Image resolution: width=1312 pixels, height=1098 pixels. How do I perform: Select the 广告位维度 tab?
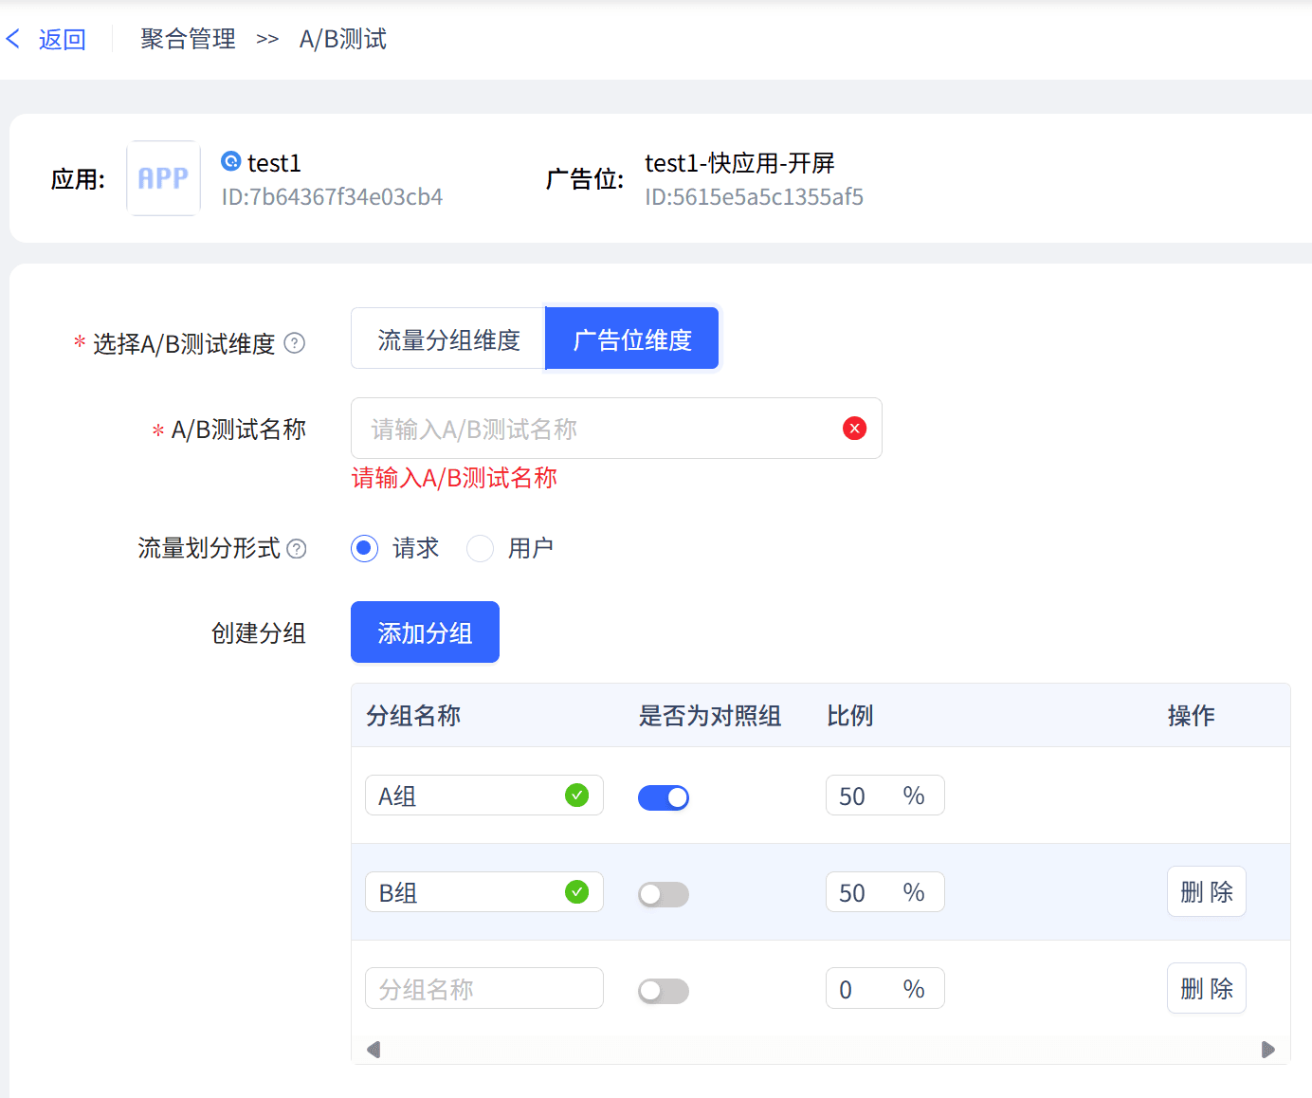(632, 339)
